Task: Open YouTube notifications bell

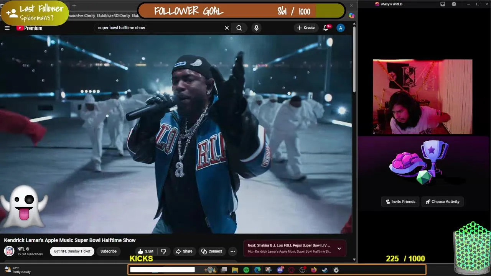Action: [x=326, y=28]
